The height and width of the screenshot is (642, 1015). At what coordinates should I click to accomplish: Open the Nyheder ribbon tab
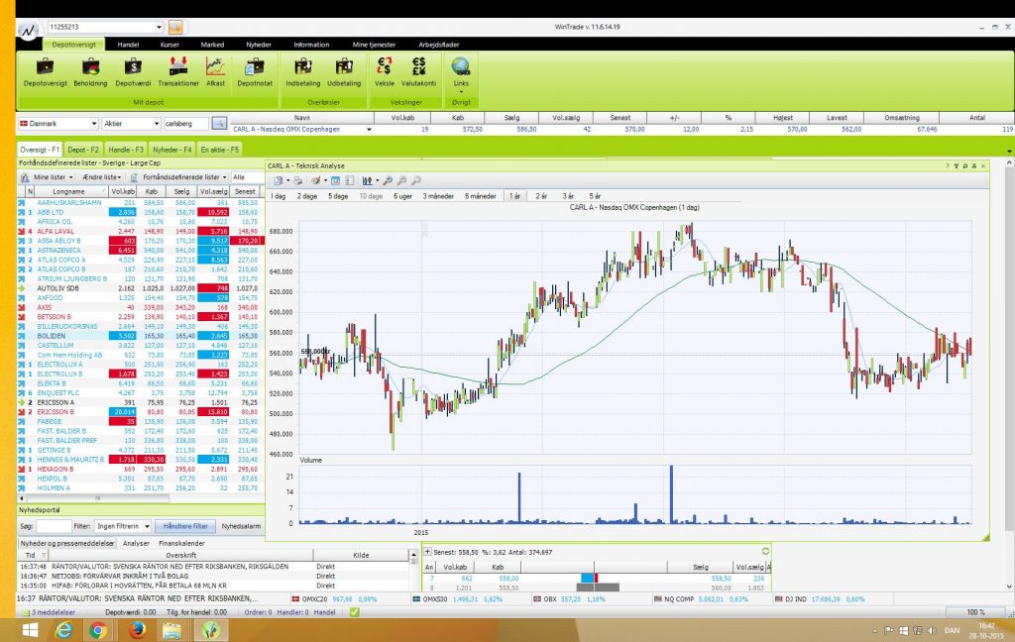(259, 45)
